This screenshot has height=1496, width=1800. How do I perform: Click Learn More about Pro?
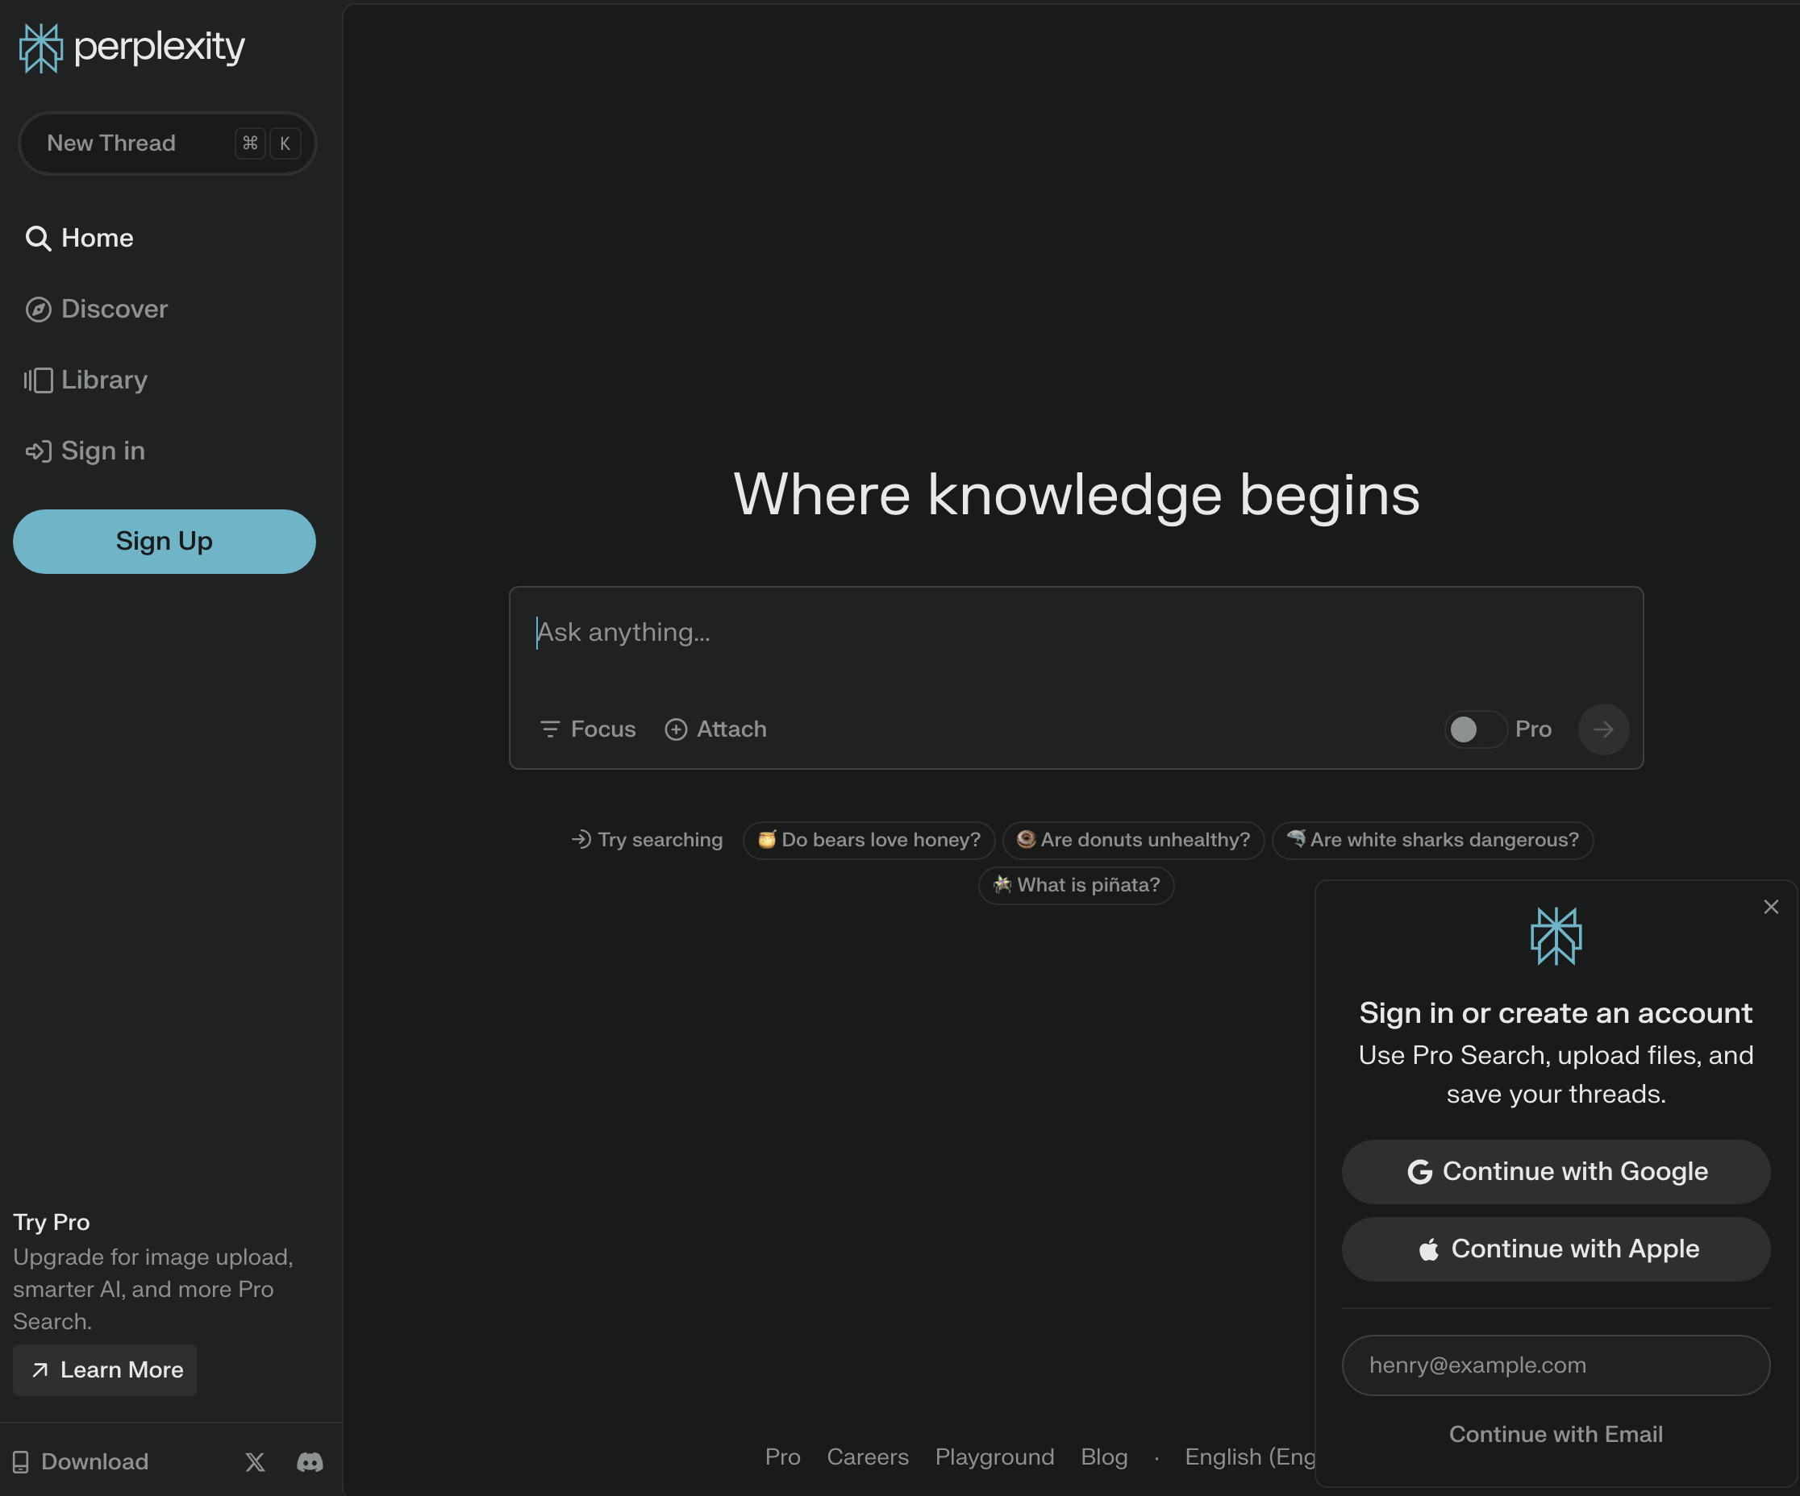point(105,1370)
